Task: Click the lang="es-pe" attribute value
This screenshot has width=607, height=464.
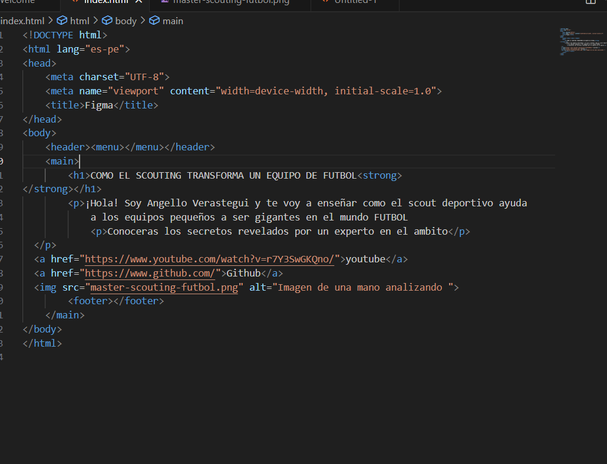Action: [104, 49]
